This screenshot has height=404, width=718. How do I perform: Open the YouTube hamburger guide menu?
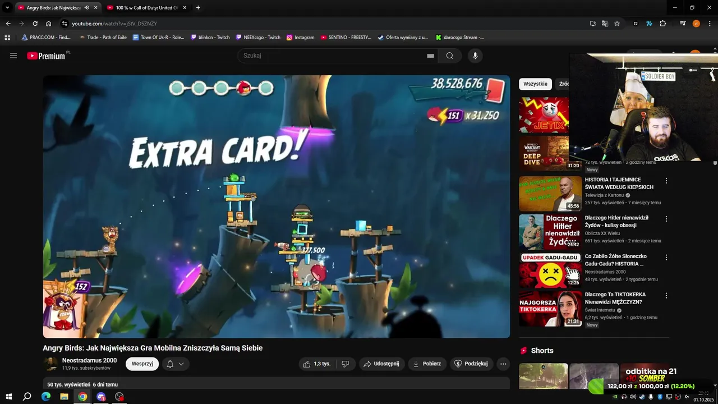(13, 56)
